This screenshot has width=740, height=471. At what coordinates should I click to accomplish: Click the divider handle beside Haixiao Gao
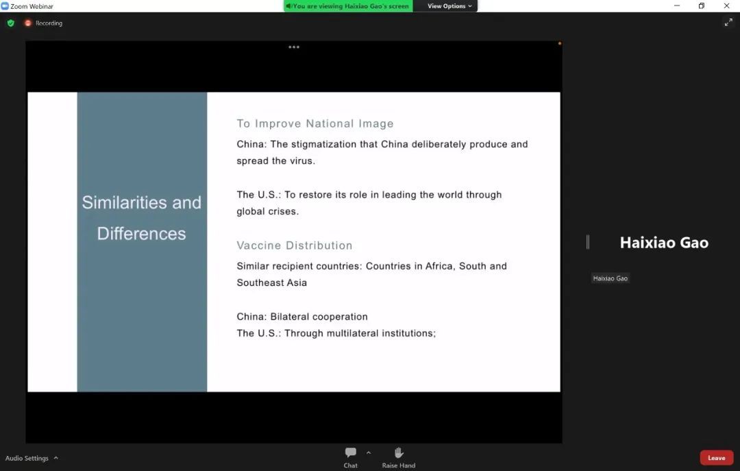(588, 242)
